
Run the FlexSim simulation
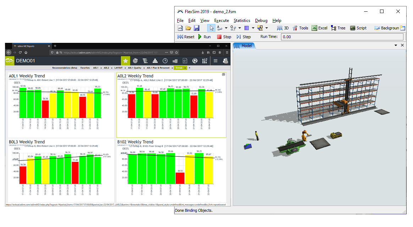point(204,37)
